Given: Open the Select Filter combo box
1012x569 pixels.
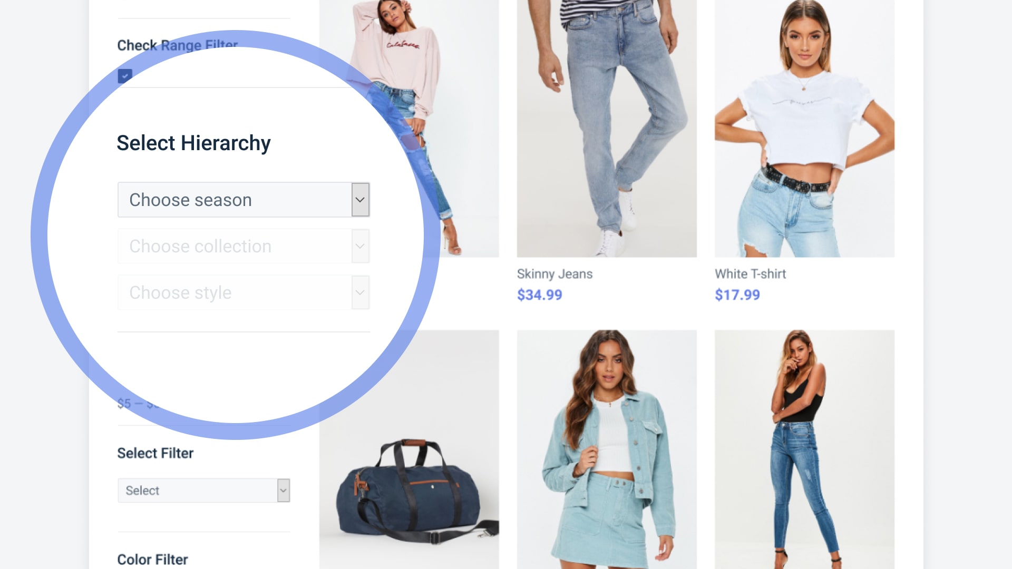Looking at the screenshot, I should pos(204,490).
